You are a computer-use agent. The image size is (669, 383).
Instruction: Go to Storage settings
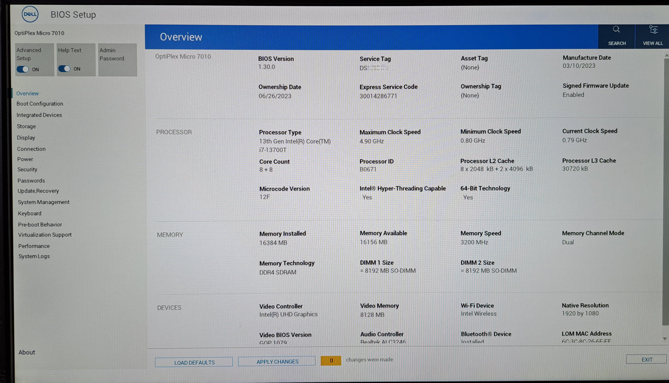[x=26, y=126]
